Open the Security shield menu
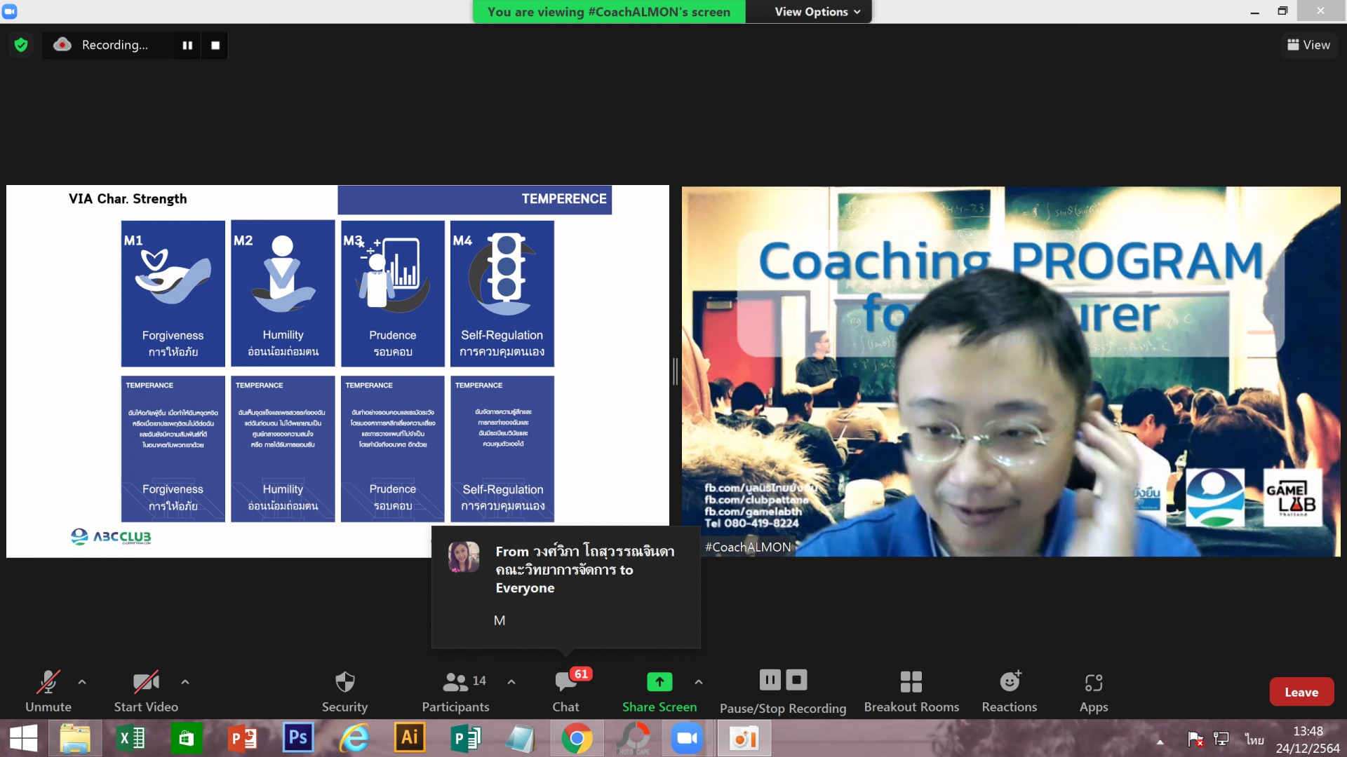The height and width of the screenshot is (757, 1347). 344,690
